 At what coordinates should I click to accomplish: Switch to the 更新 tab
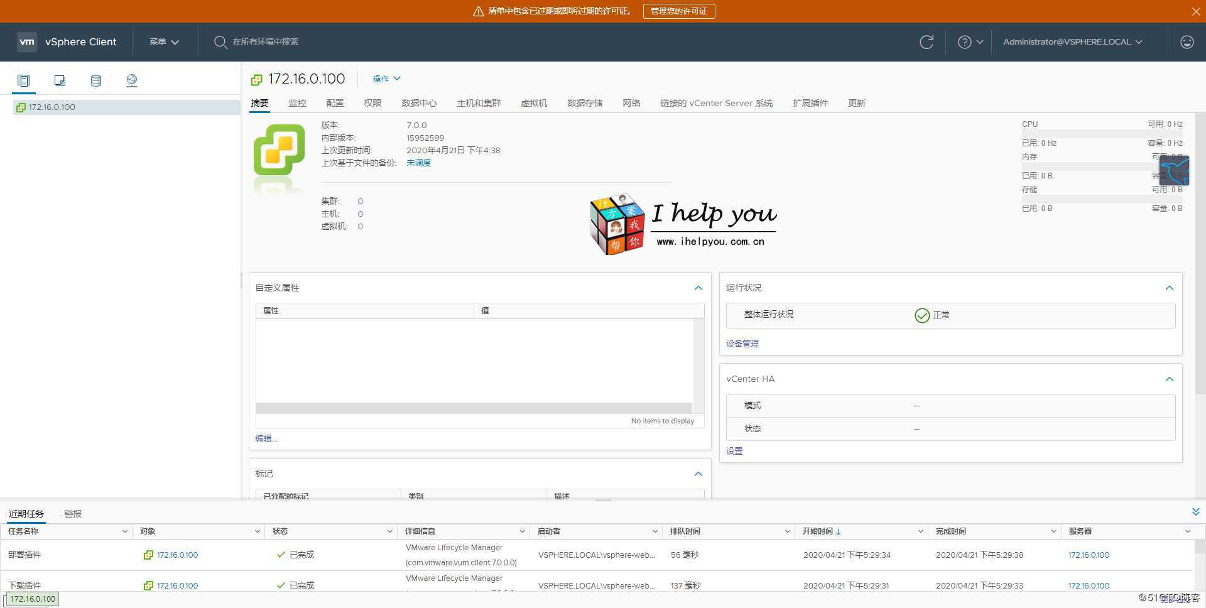(857, 103)
